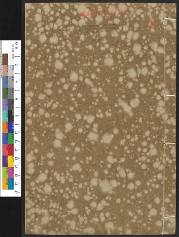Click the red patch beside ruler mark 12
Image resolution: width=179 pixels, height=237 pixels.
11,150
